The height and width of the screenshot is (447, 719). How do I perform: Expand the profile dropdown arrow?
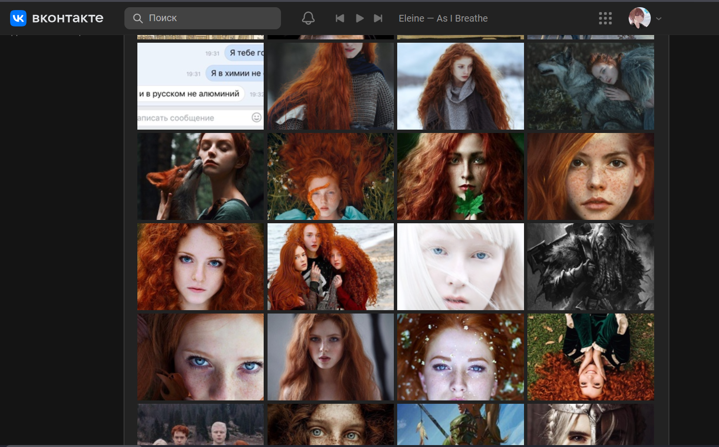pos(659,19)
